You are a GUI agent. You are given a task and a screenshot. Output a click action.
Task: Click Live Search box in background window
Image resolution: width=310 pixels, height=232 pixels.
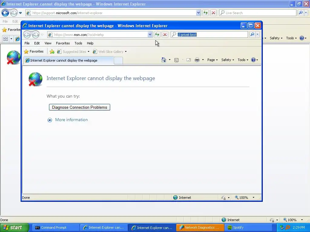pyautogui.click(x=258, y=13)
